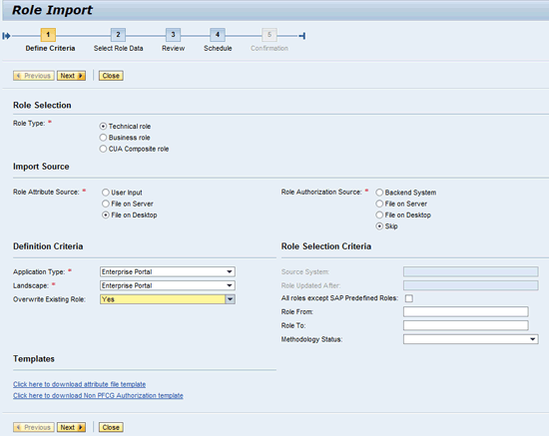
Task: Open the Methodology Status dropdown
Action: pos(533,339)
